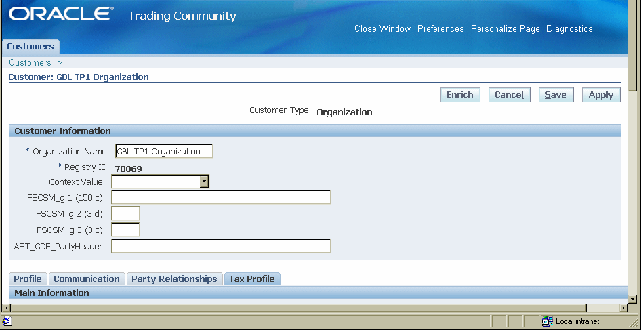The height and width of the screenshot is (330, 641).
Task: Click the Organization Name input field
Action: click(164, 151)
